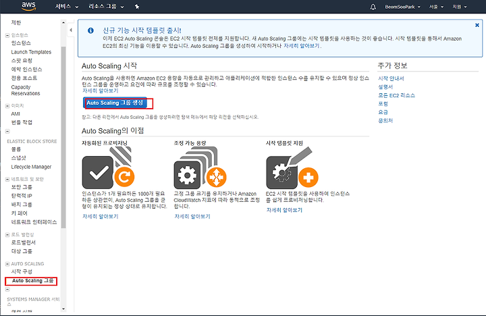The width and height of the screenshot is (486, 316).
Task: Open 볼륨 in sidebar
Action: click(16, 149)
